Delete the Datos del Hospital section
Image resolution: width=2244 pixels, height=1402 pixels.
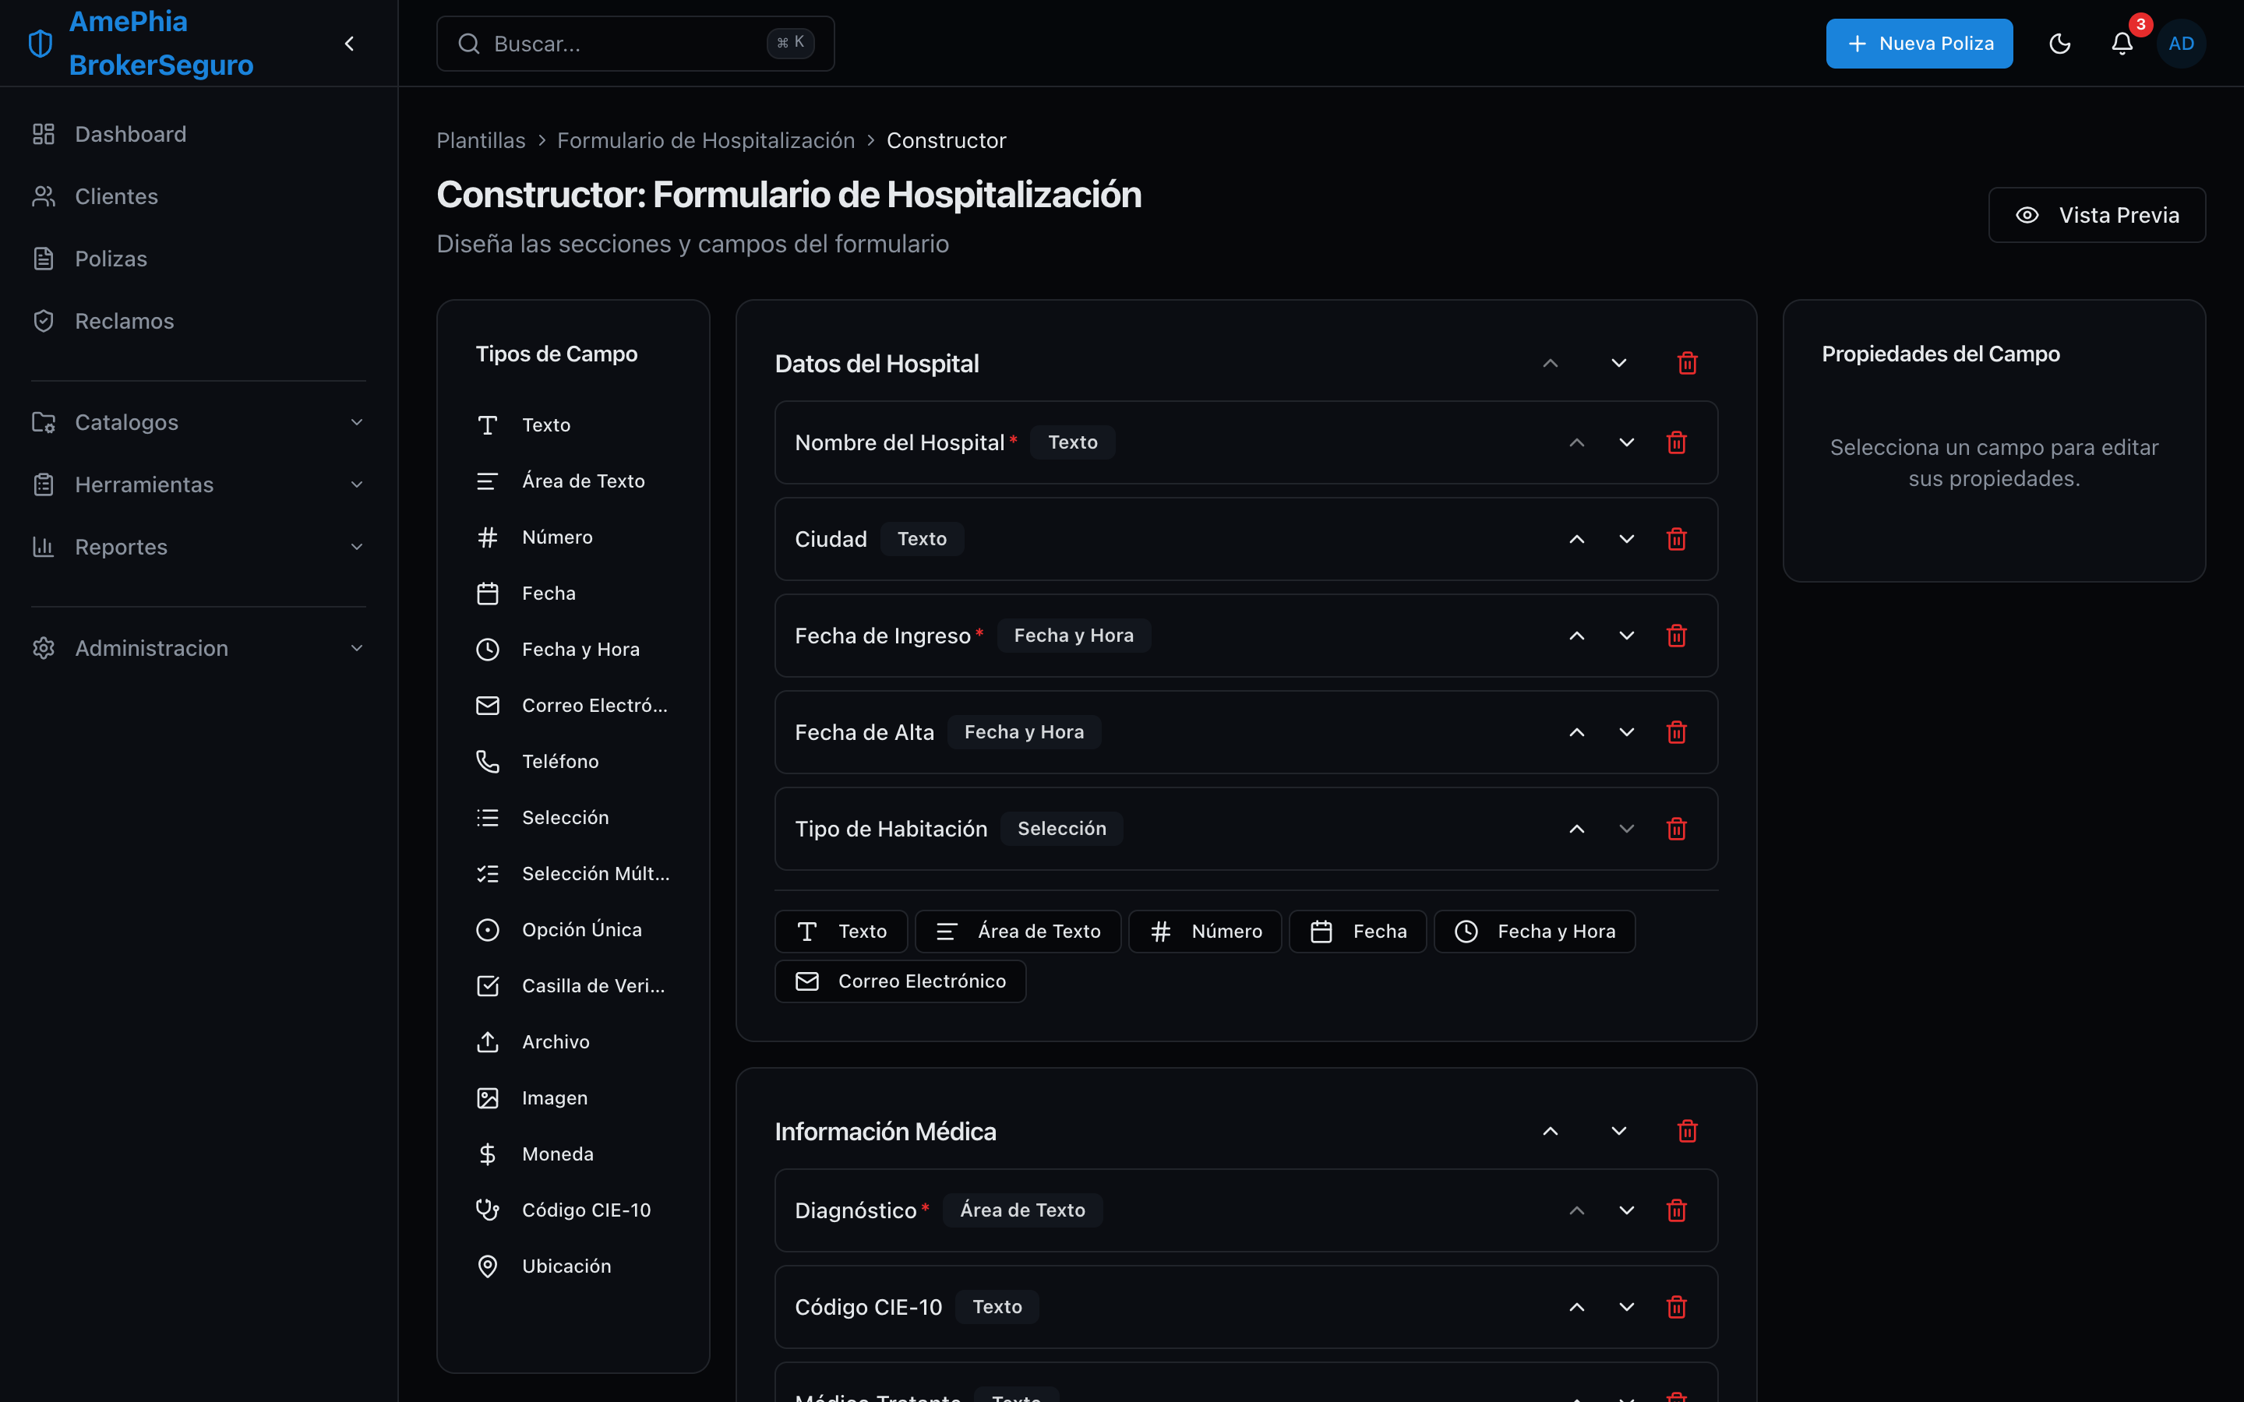tap(1687, 364)
